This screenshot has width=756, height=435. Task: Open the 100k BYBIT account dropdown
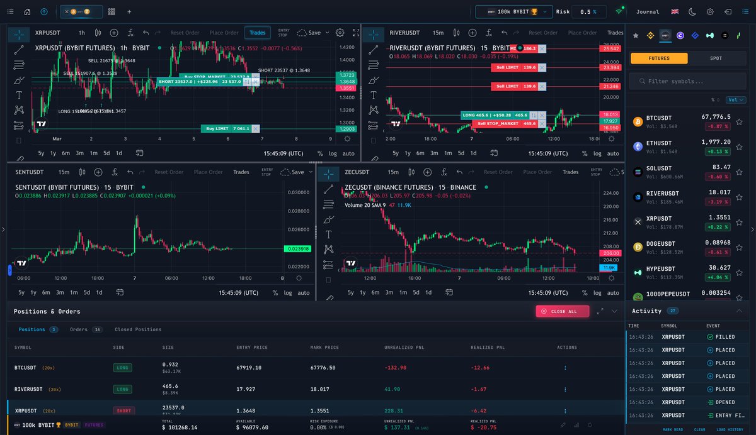(513, 11)
